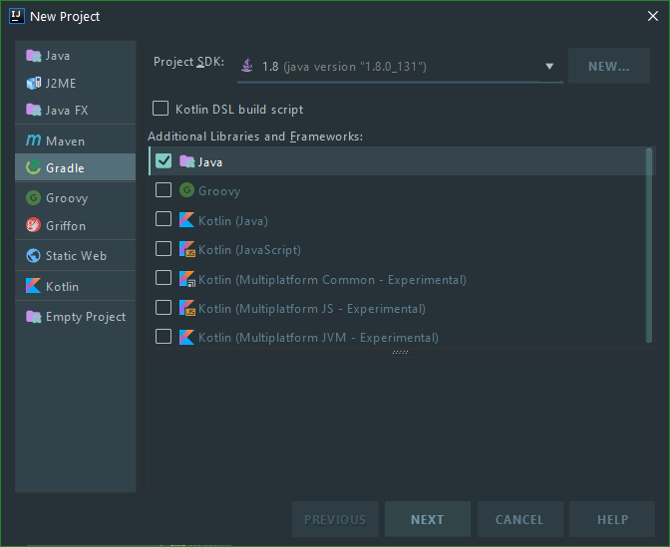This screenshot has width=670, height=547.
Task: Click the 'Project SDK:' label
Action: pyautogui.click(x=188, y=62)
